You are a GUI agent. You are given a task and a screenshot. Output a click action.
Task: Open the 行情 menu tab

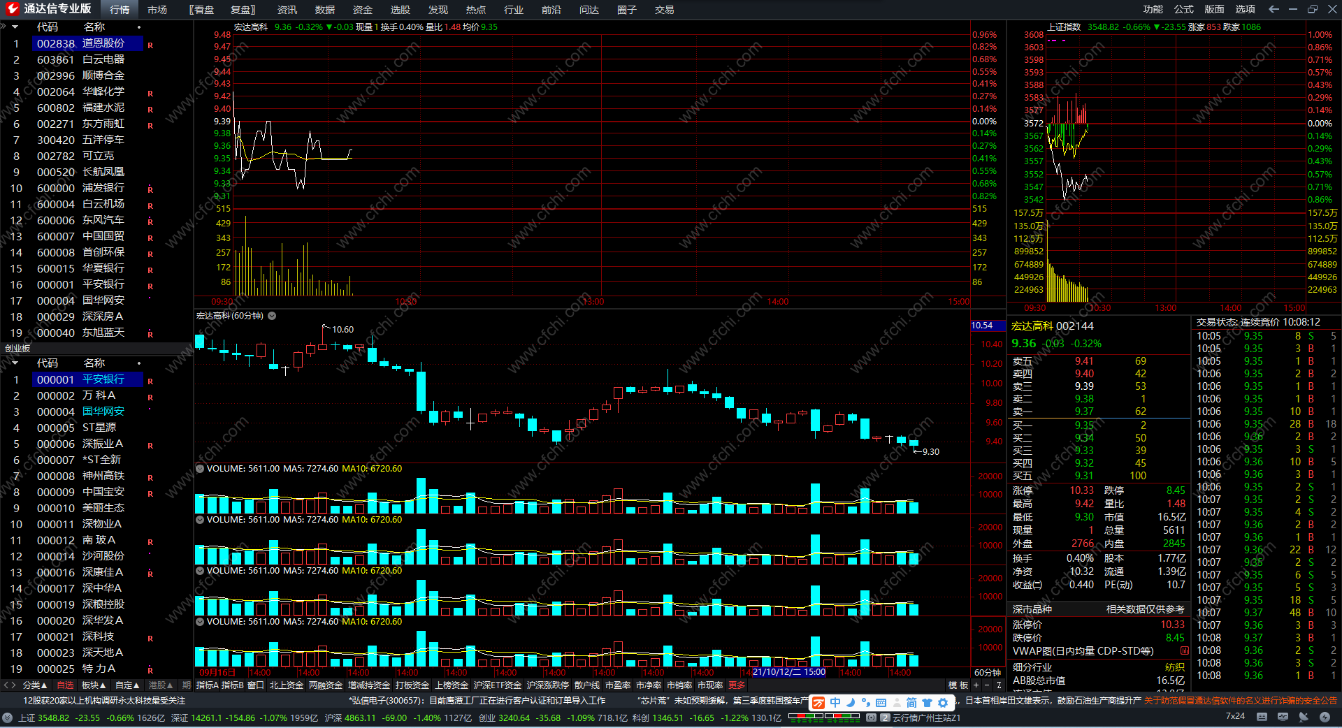pos(120,10)
